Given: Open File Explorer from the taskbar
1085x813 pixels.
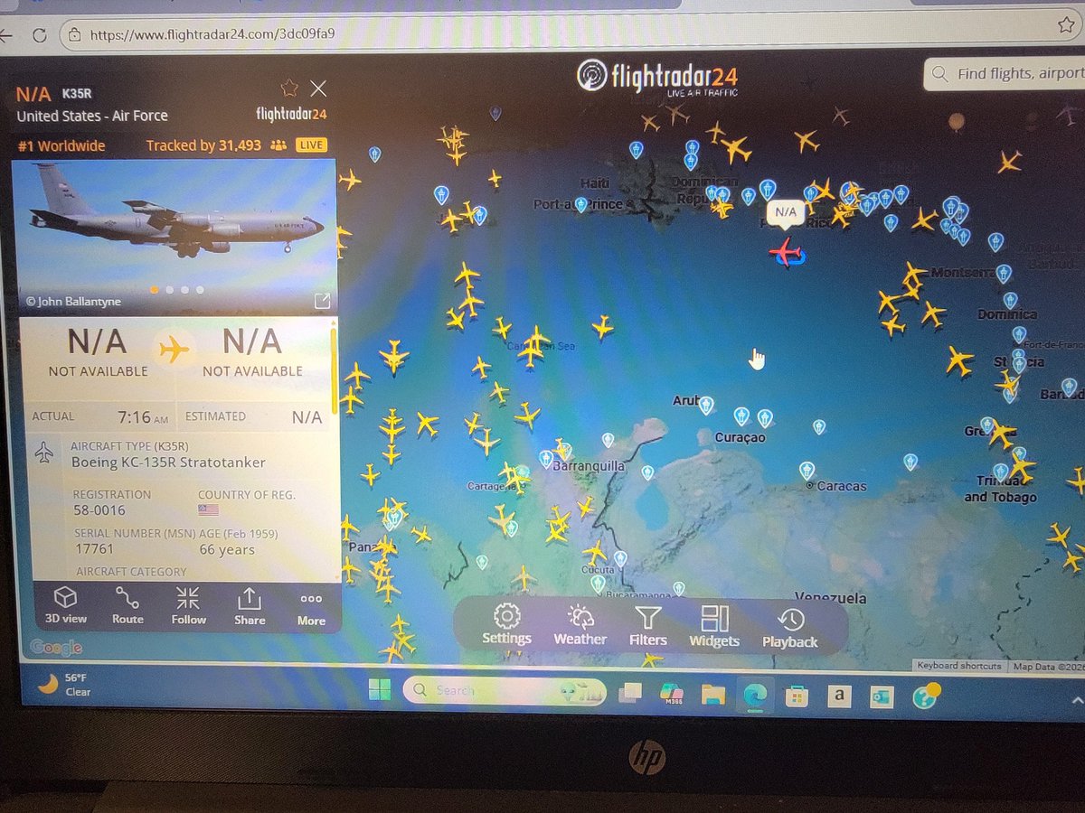Looking at the screenshot, I should point(713,694).
